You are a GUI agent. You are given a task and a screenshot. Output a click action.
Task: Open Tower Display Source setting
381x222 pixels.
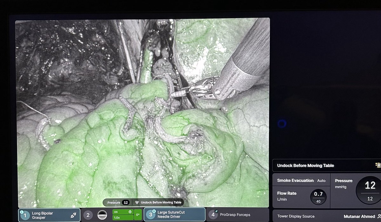[x=296, y=216]
